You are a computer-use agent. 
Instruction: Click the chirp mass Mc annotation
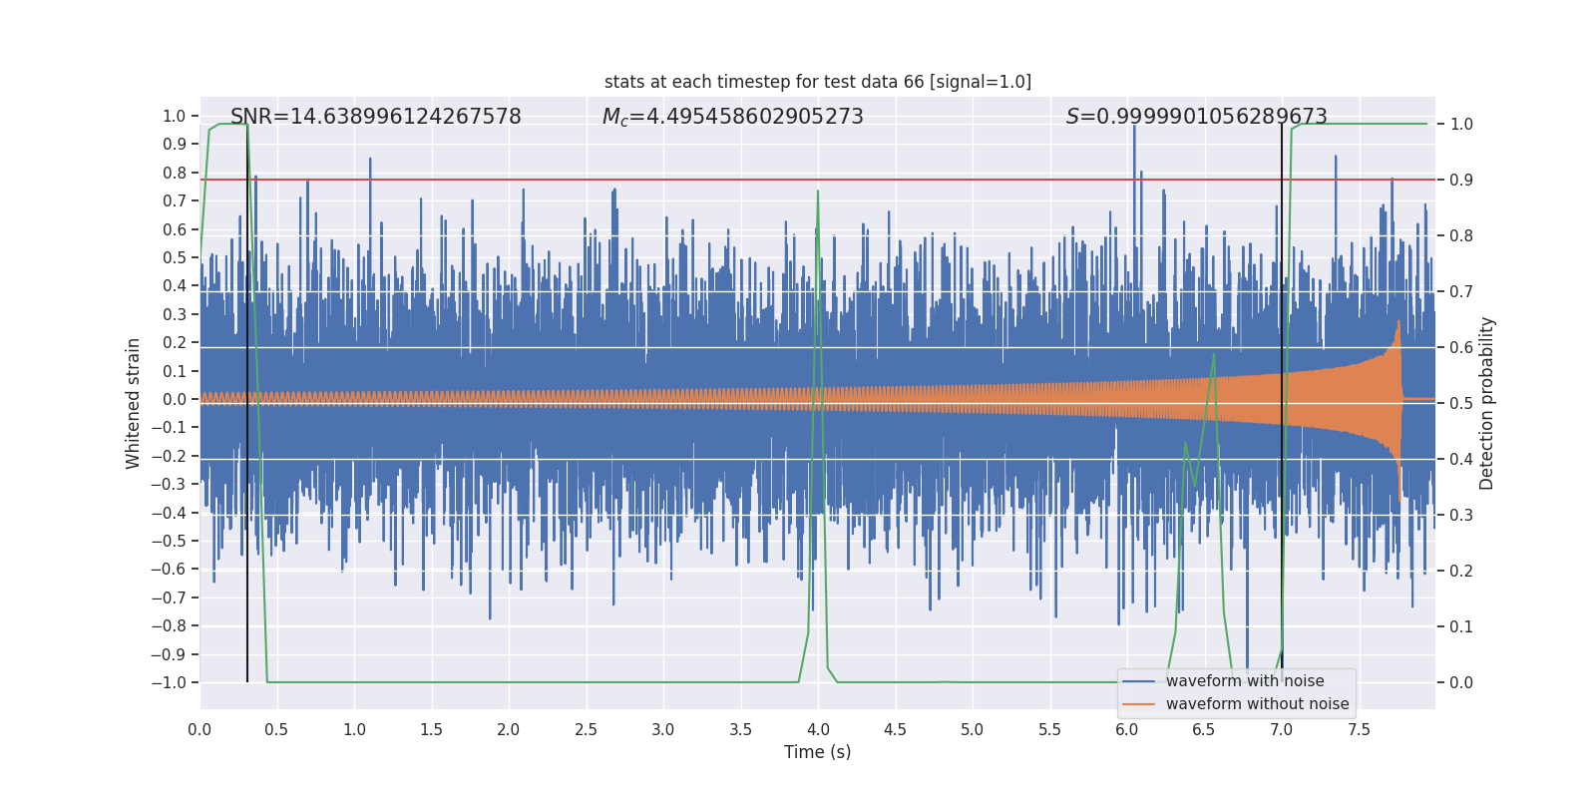[732, 117]
